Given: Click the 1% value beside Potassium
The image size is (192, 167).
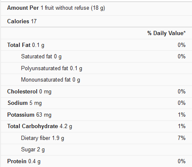Looking at the screenshot, I should pyautogui.click(x=181, y=115).
